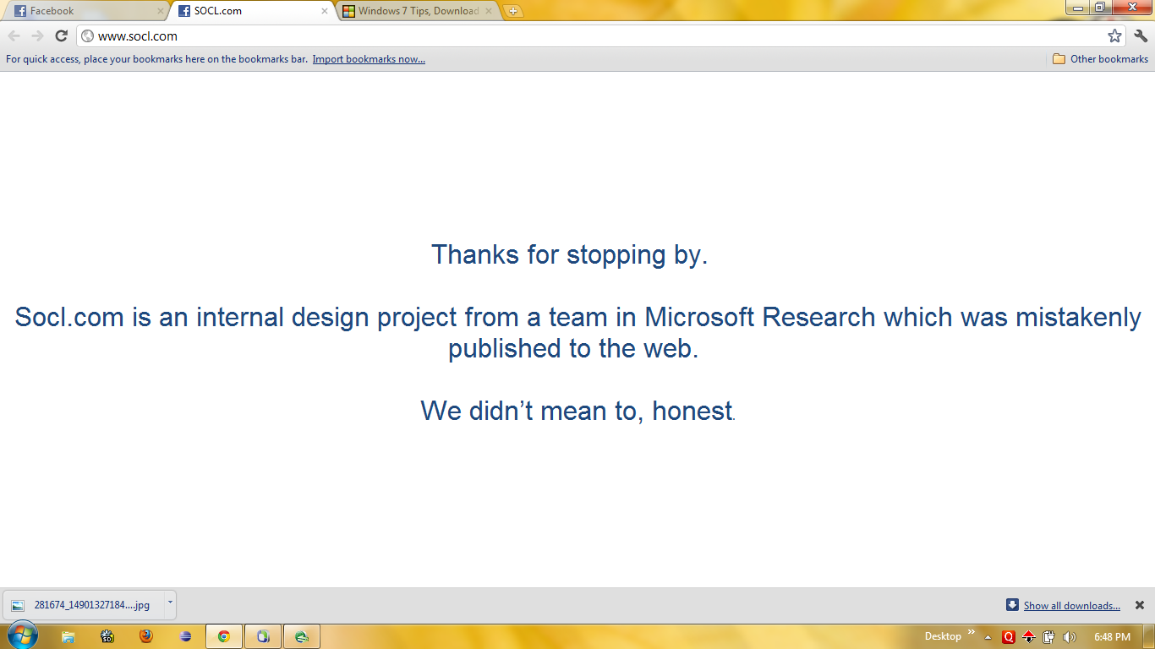Bookmark this page with the star icon
1155x649 pixels.
click(x=1114, y=35)
